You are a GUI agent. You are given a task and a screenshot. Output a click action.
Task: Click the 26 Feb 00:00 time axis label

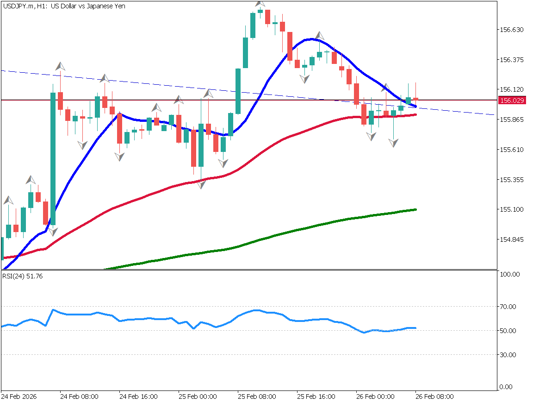[375, 397]
